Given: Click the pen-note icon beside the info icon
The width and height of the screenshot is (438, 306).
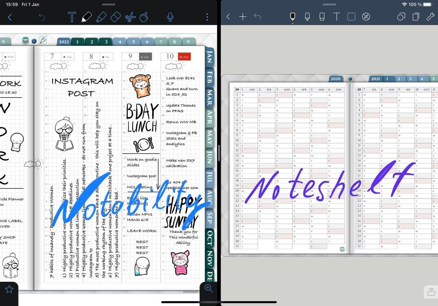Looking at the screenshot, I should click(43, 40).
